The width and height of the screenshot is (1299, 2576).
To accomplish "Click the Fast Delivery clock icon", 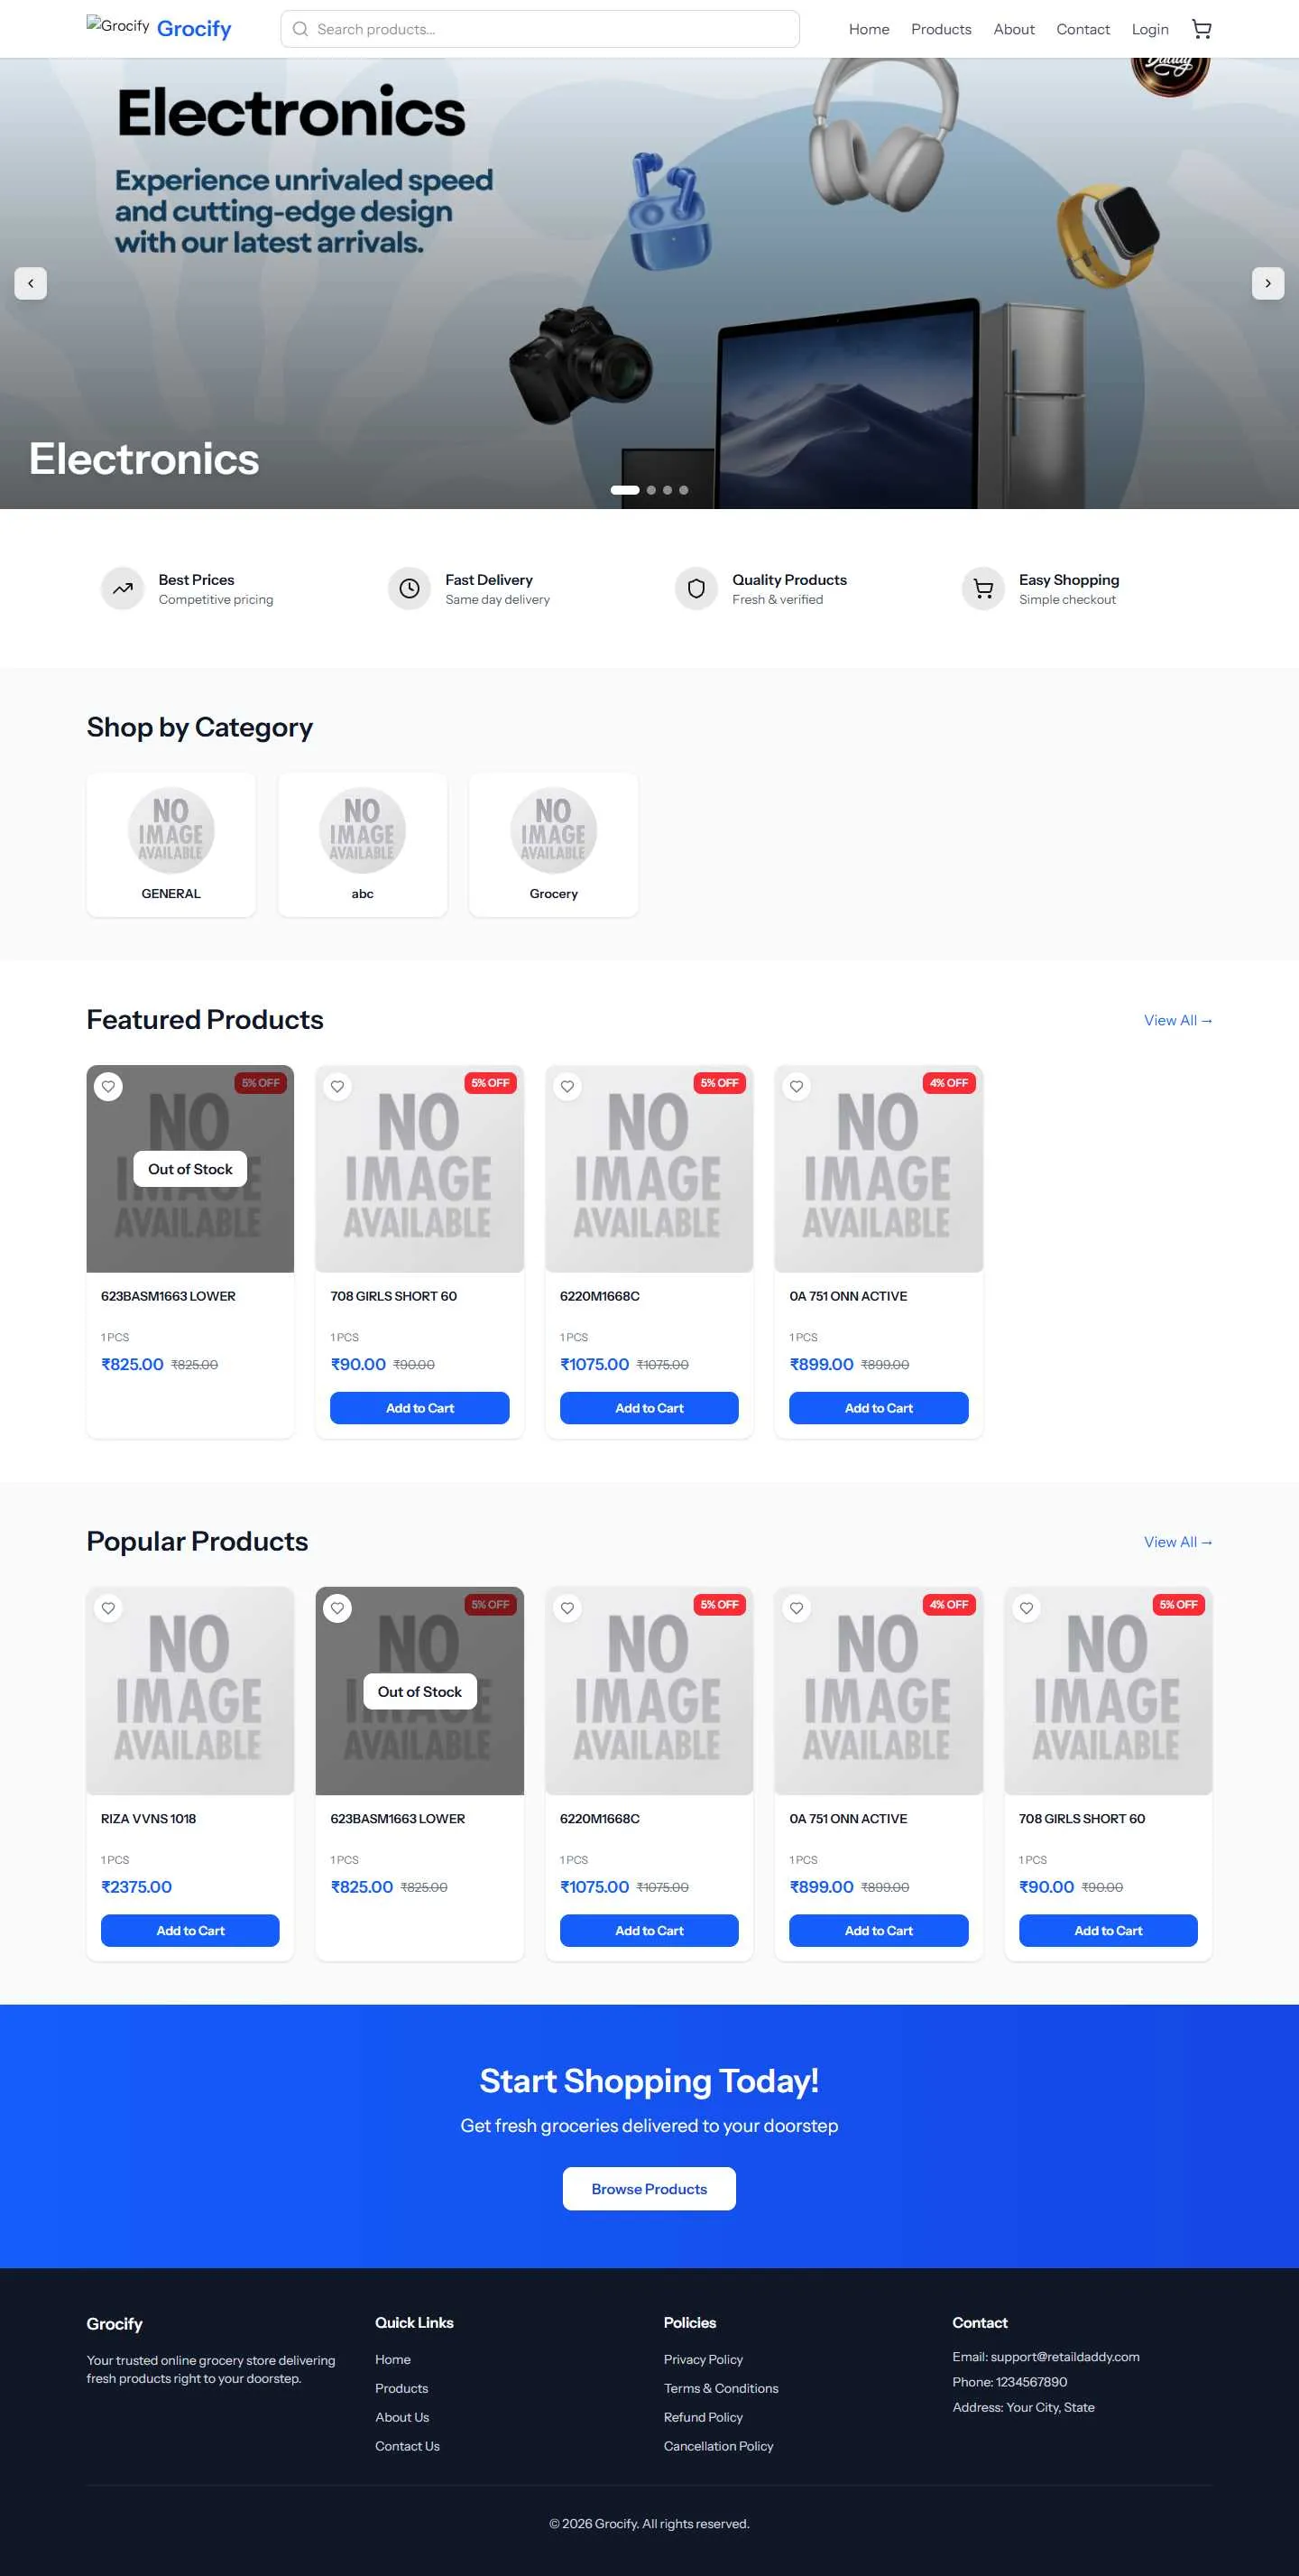I will click(x=409, y=588).
